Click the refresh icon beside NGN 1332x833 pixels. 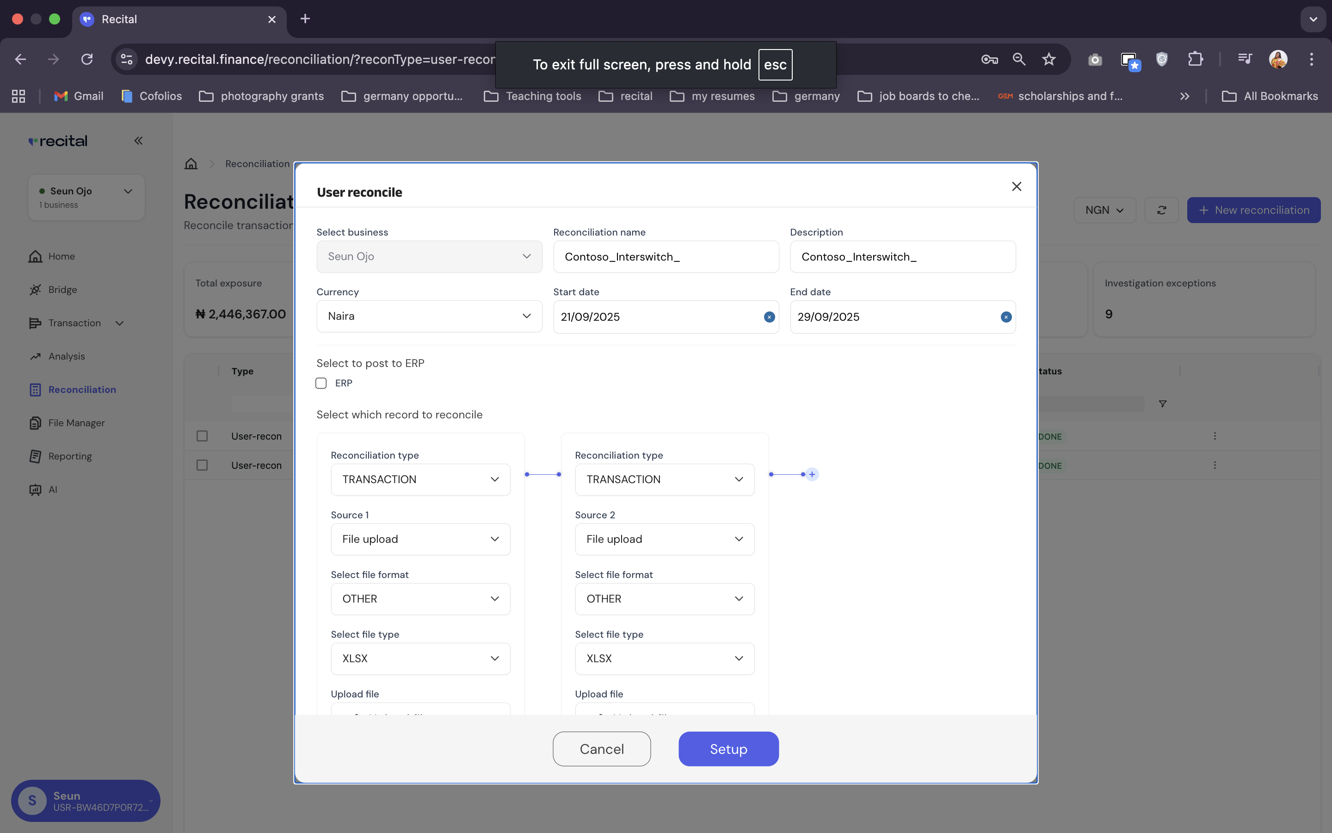1161,210
